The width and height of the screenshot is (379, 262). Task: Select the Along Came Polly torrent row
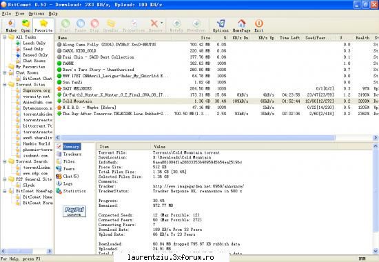[217, 45]
